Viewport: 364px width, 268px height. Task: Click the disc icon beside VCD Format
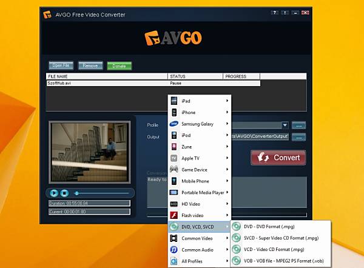[x=237, y=249]
